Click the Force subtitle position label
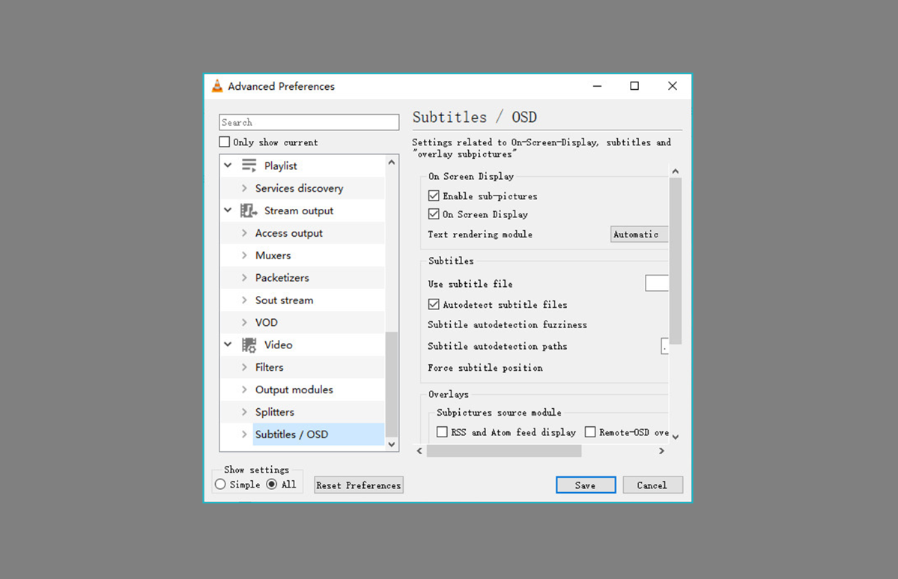The width and height of the screenshot is (898, 579). [485, 368]
